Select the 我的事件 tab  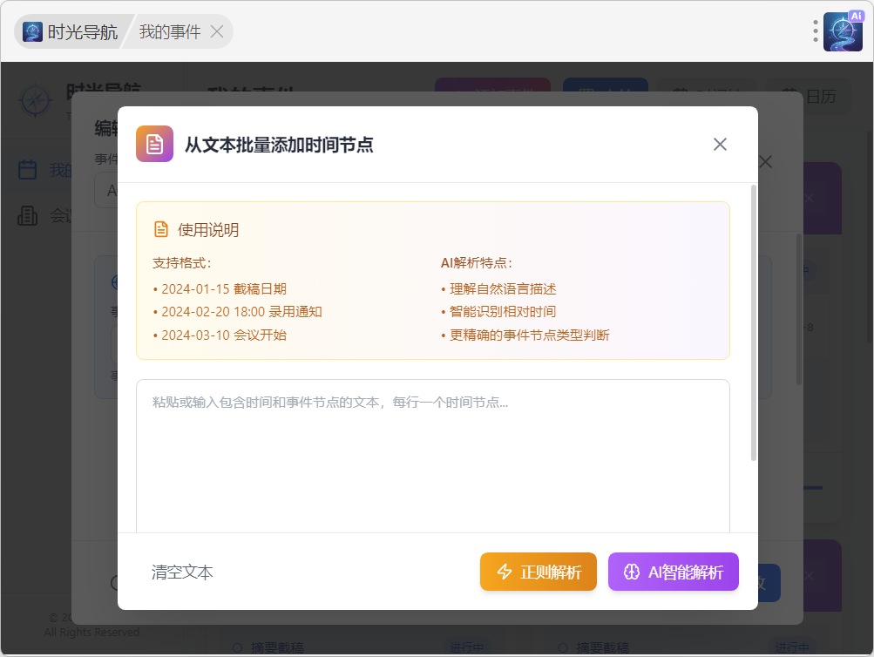tap(170, 32)
